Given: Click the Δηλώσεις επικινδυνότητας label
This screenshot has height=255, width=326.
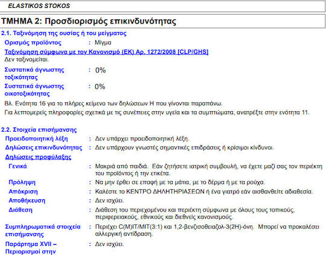Looking at the screenshot, I should [43, 147].
